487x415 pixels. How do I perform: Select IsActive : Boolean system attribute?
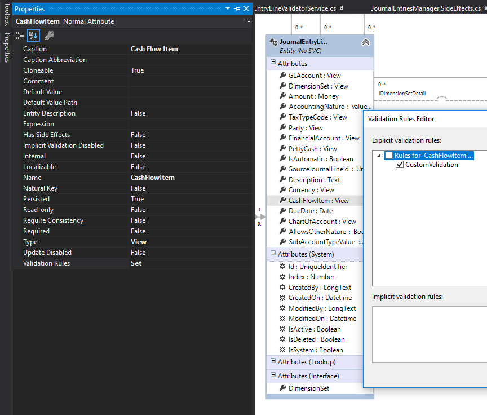tap(315, 329)
